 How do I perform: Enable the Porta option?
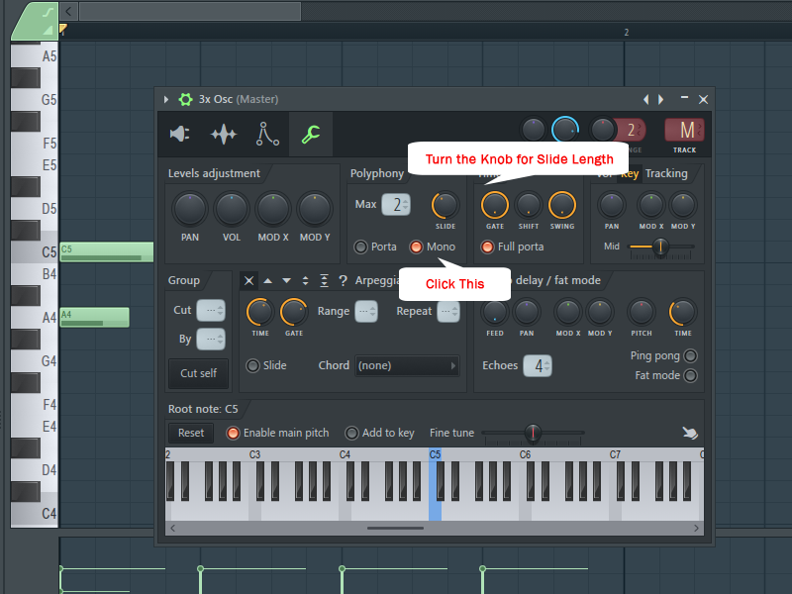click(x=360, y=247)
